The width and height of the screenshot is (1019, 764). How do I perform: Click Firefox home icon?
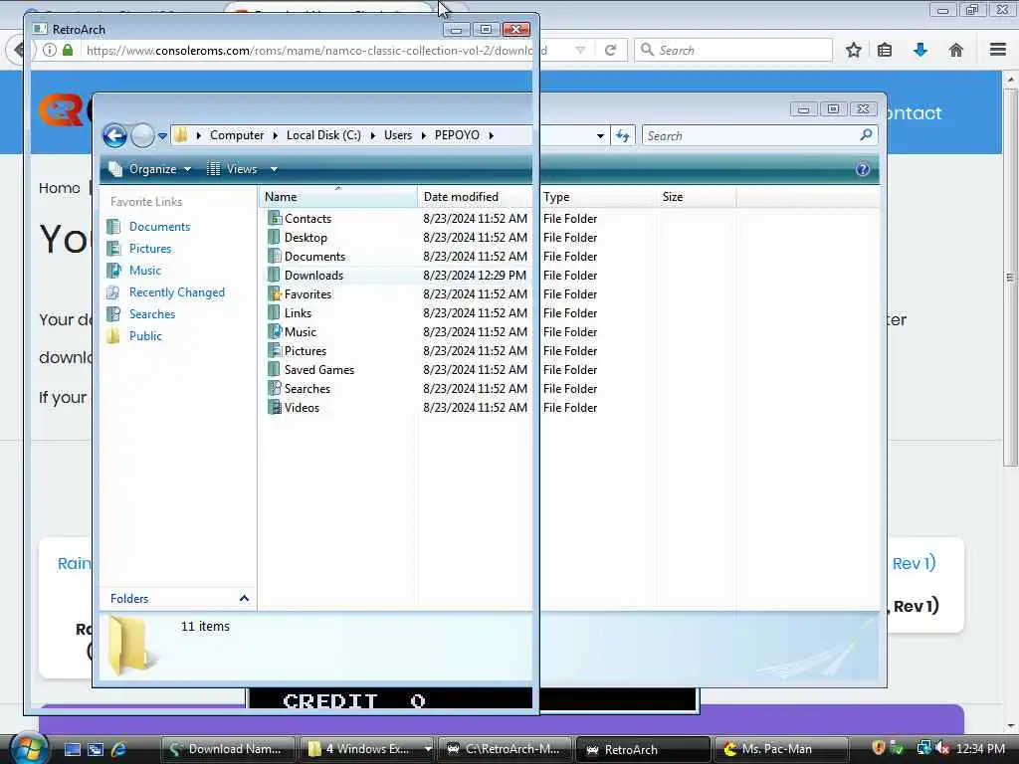coord(956,50)
